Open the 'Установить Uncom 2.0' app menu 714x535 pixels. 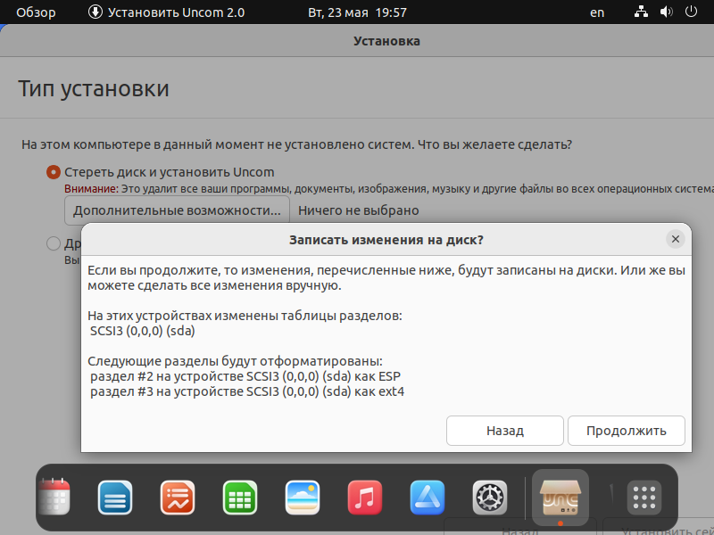166,12
